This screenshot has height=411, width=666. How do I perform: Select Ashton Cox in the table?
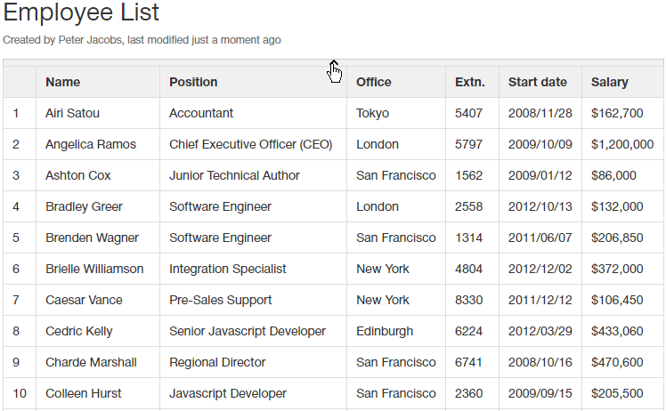click(x=78, y=175)
